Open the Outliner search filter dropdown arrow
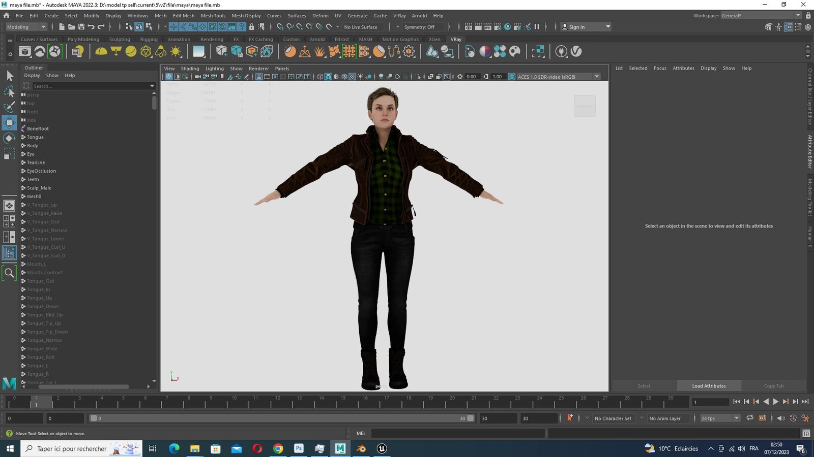Image resolution: width=814 pixels, height=457 pixels. click(152, 86)
